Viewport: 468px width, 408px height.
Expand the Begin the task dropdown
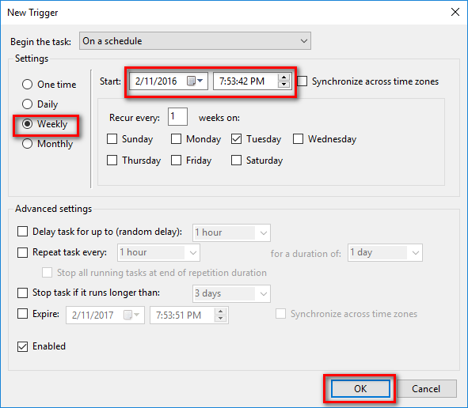tap(195, 41)
